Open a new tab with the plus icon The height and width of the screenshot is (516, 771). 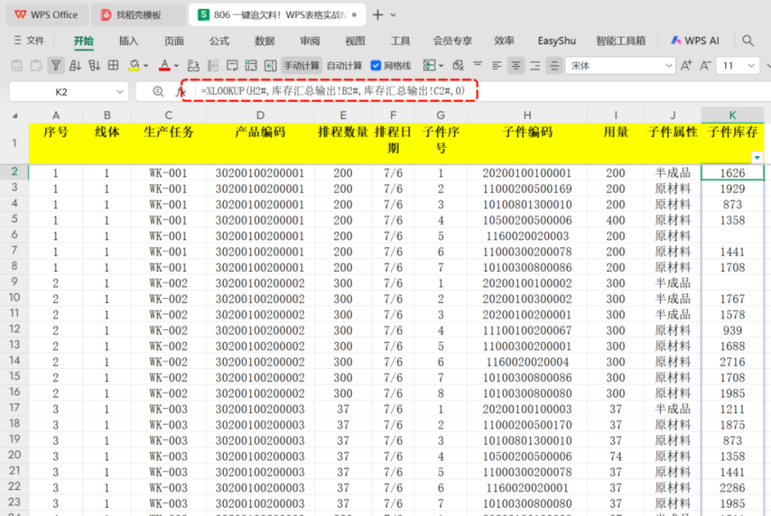coord(378,15)
